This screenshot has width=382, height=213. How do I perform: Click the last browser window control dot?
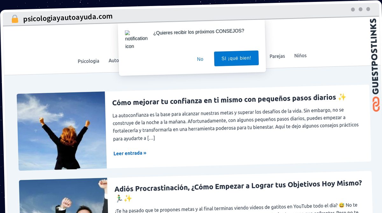tap(368, 9)
